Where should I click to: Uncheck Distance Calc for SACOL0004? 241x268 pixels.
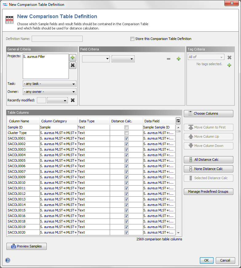coord(126,155)
